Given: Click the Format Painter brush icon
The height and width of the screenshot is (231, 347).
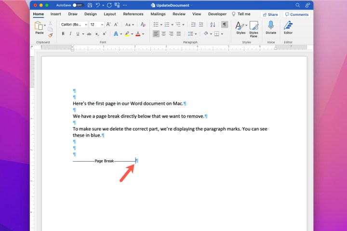Looking at the screenshot, I should pos(50,35).
